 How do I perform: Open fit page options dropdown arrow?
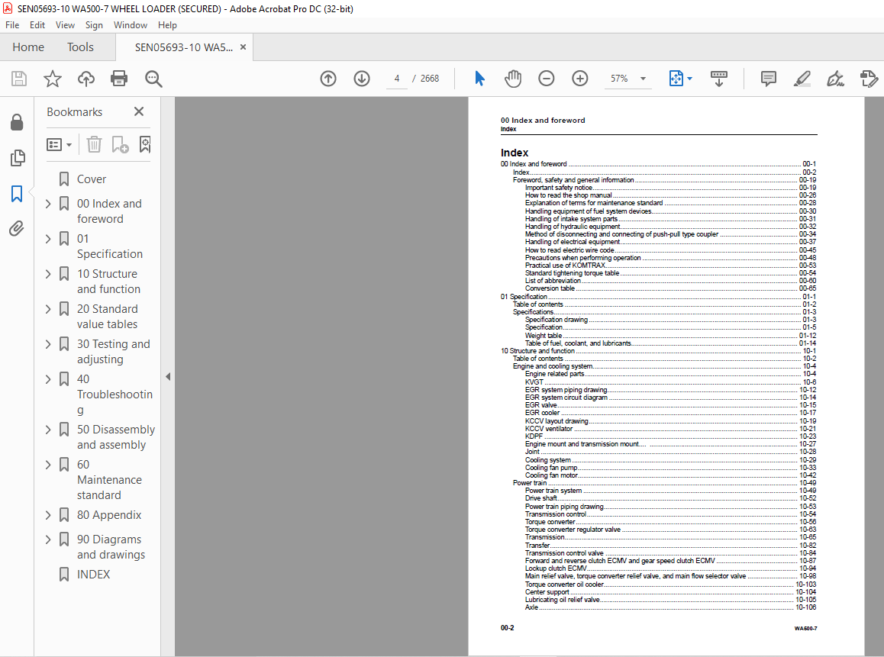pos(689,79)
